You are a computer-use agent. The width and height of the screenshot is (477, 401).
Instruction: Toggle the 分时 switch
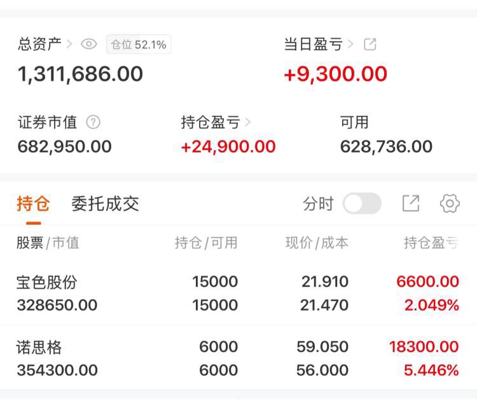(362, 204)
